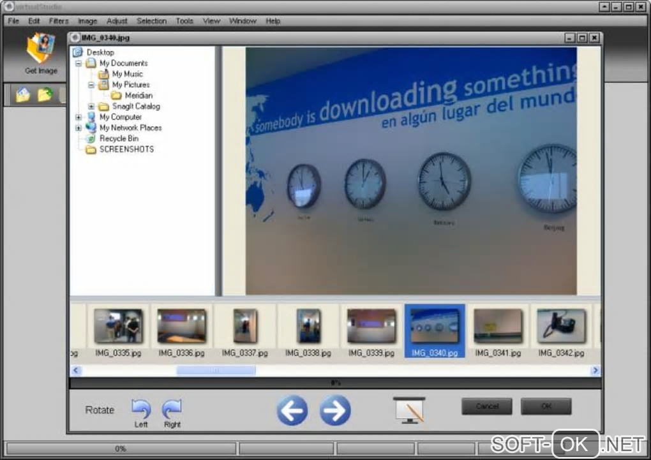Select the Desktop icon in tree
The image size is (651, 460).
[x=78, y=52]
